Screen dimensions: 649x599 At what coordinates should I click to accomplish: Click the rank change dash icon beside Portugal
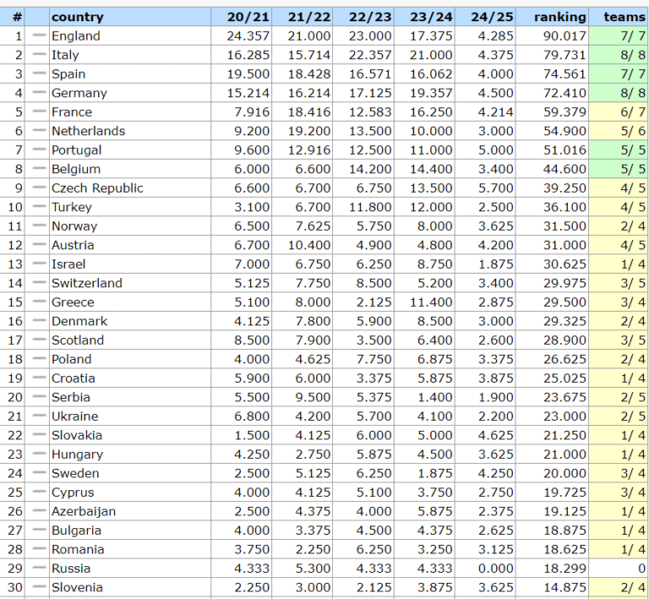(39, 150)
